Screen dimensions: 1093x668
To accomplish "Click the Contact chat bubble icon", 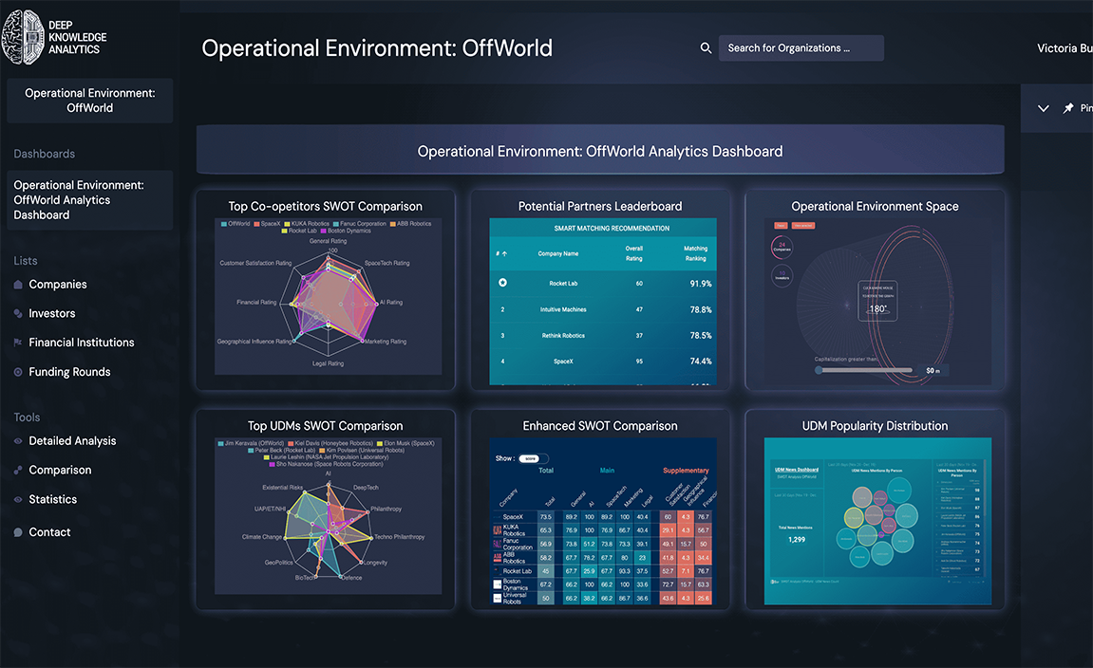I will [18, 532].
